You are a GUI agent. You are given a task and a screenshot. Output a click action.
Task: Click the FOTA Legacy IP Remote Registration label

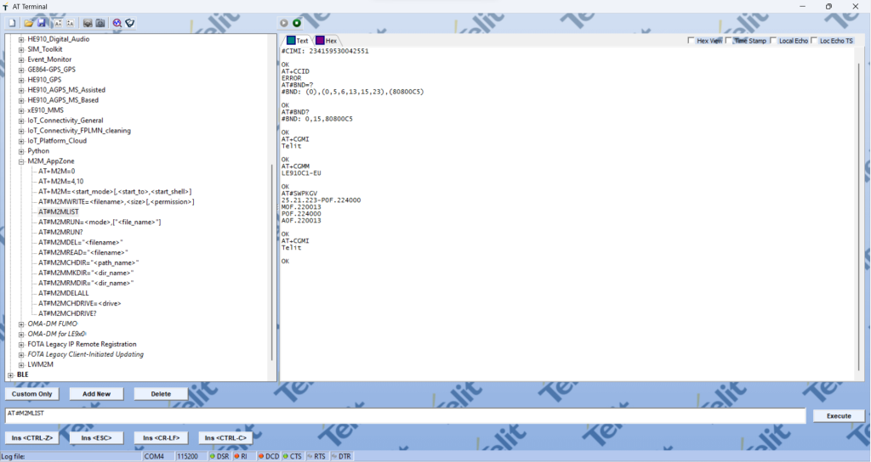83,345
